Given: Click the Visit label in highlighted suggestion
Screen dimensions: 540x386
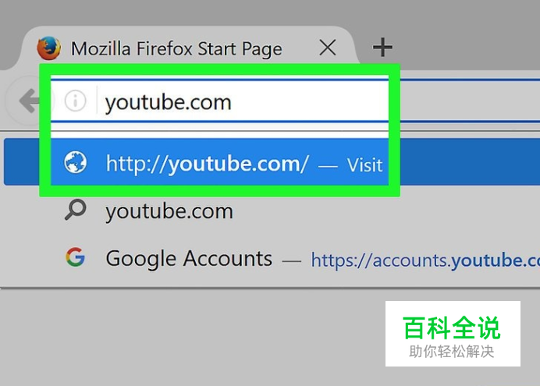Looking at the screenshot, I should [364, 165].
